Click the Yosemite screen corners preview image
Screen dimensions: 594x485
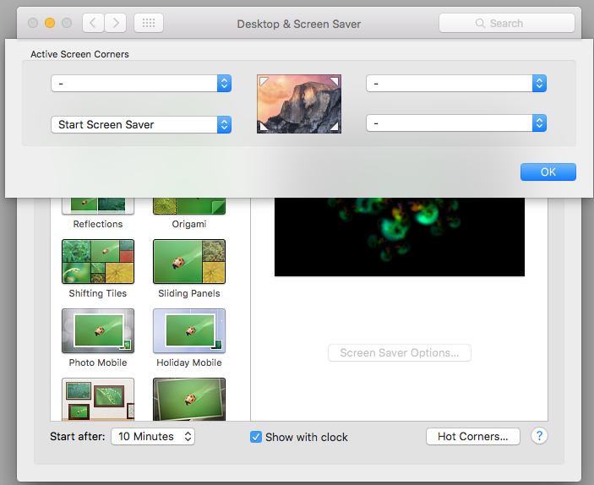click(x=299, y=104)
